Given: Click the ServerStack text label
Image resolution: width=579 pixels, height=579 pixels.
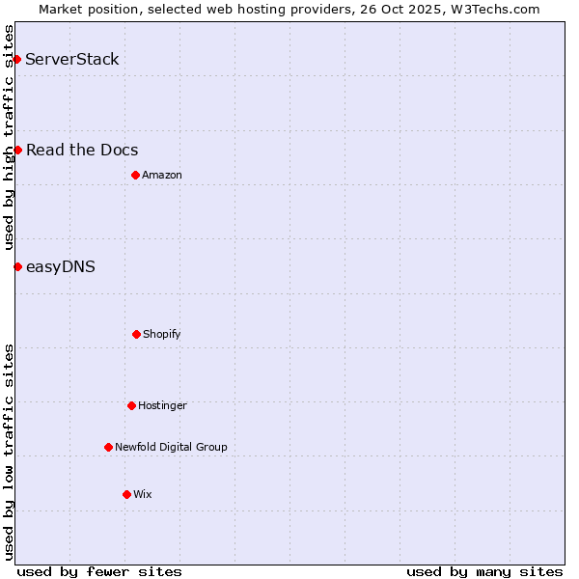Looking at the screenshot, I should [72, 60].
